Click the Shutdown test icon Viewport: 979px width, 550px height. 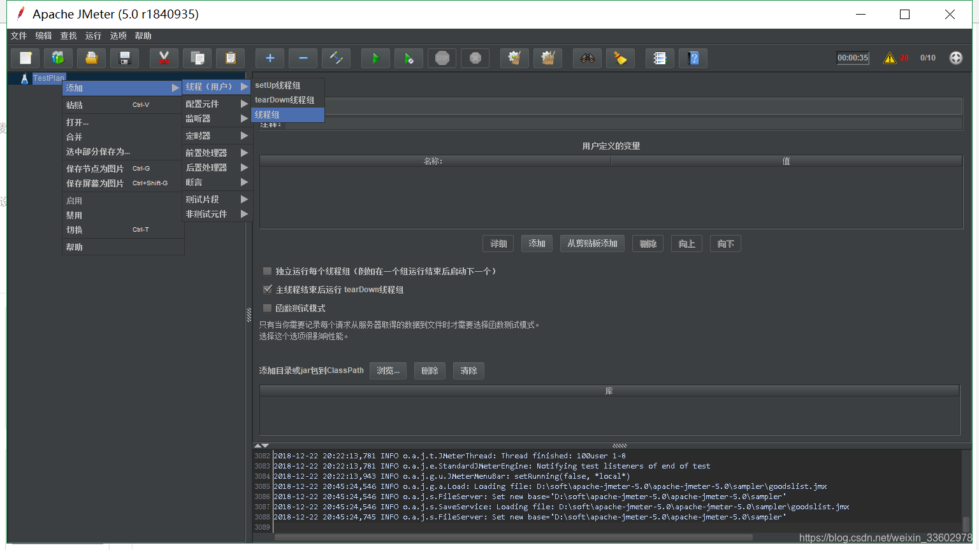475,58
